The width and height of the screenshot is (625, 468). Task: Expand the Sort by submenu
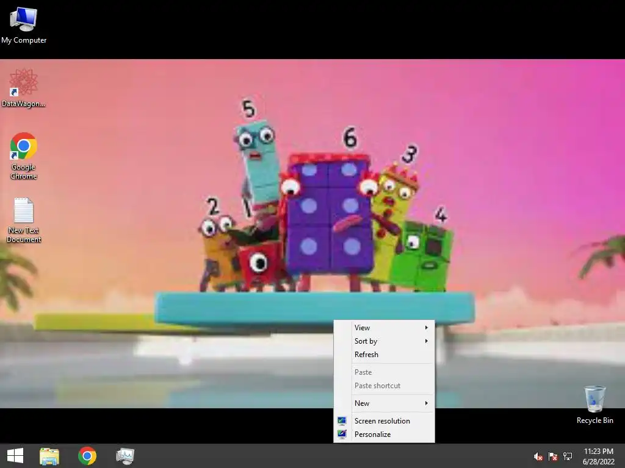tap(385, 341)
